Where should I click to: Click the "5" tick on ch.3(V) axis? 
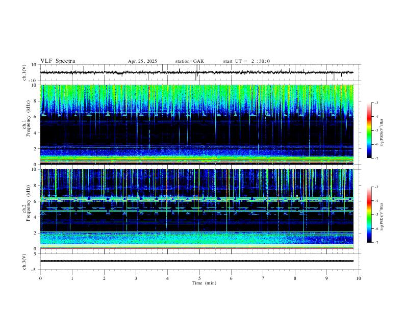click(36, 254)
